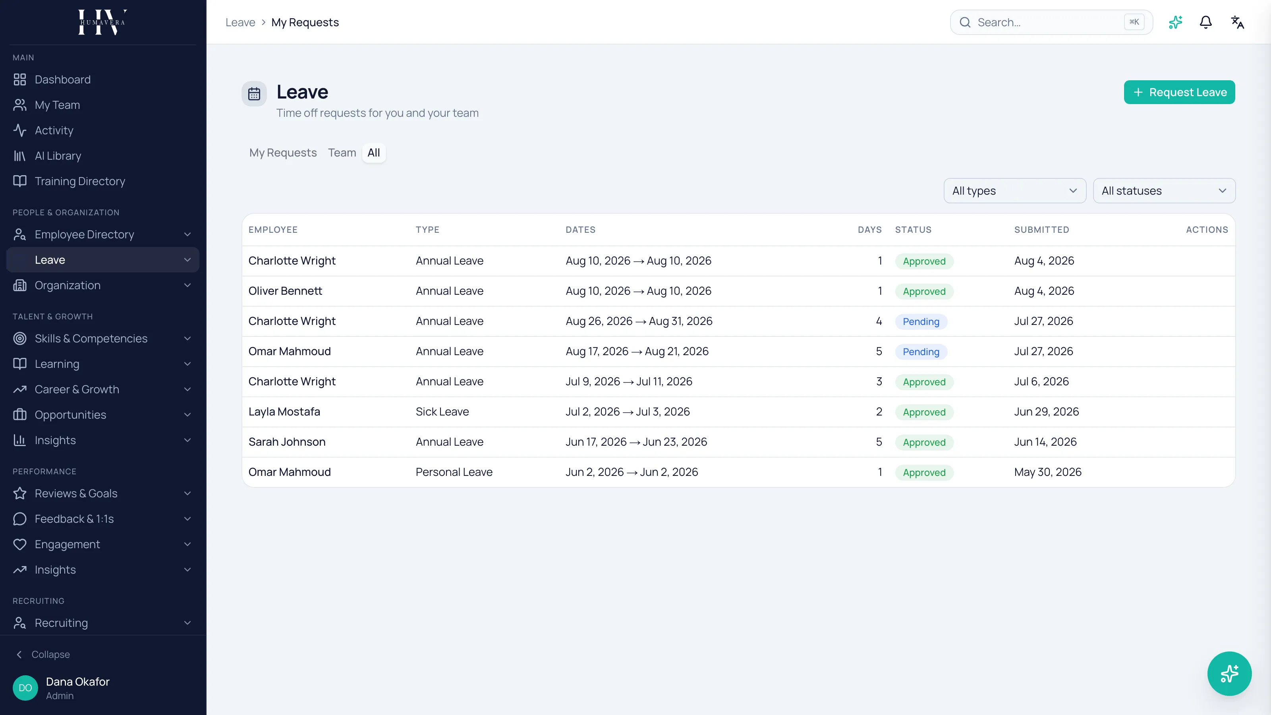
Task: Select the Organization building icon
Action: click(20, 285)
